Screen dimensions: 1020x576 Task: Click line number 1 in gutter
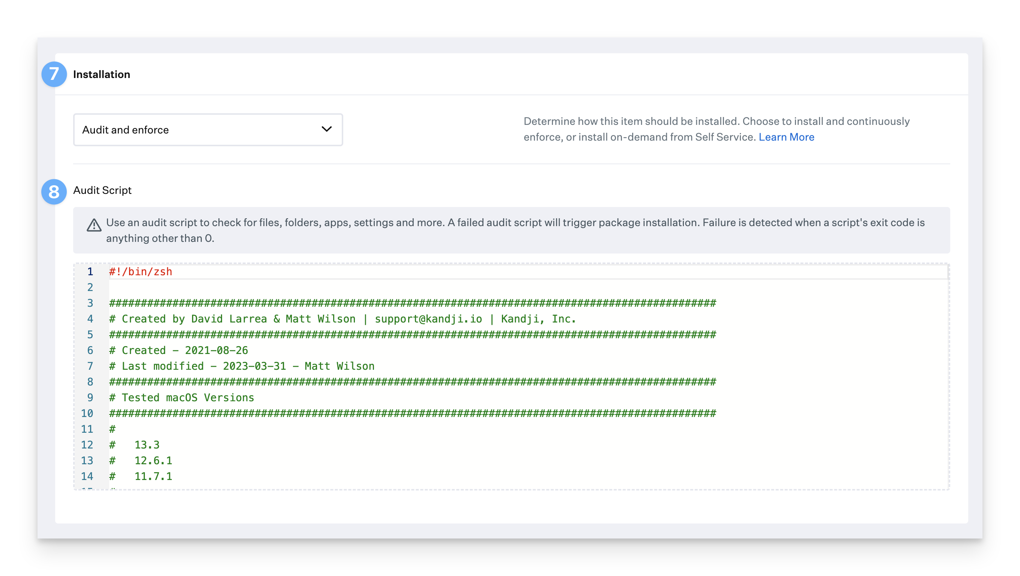click(x=90, y=272)
